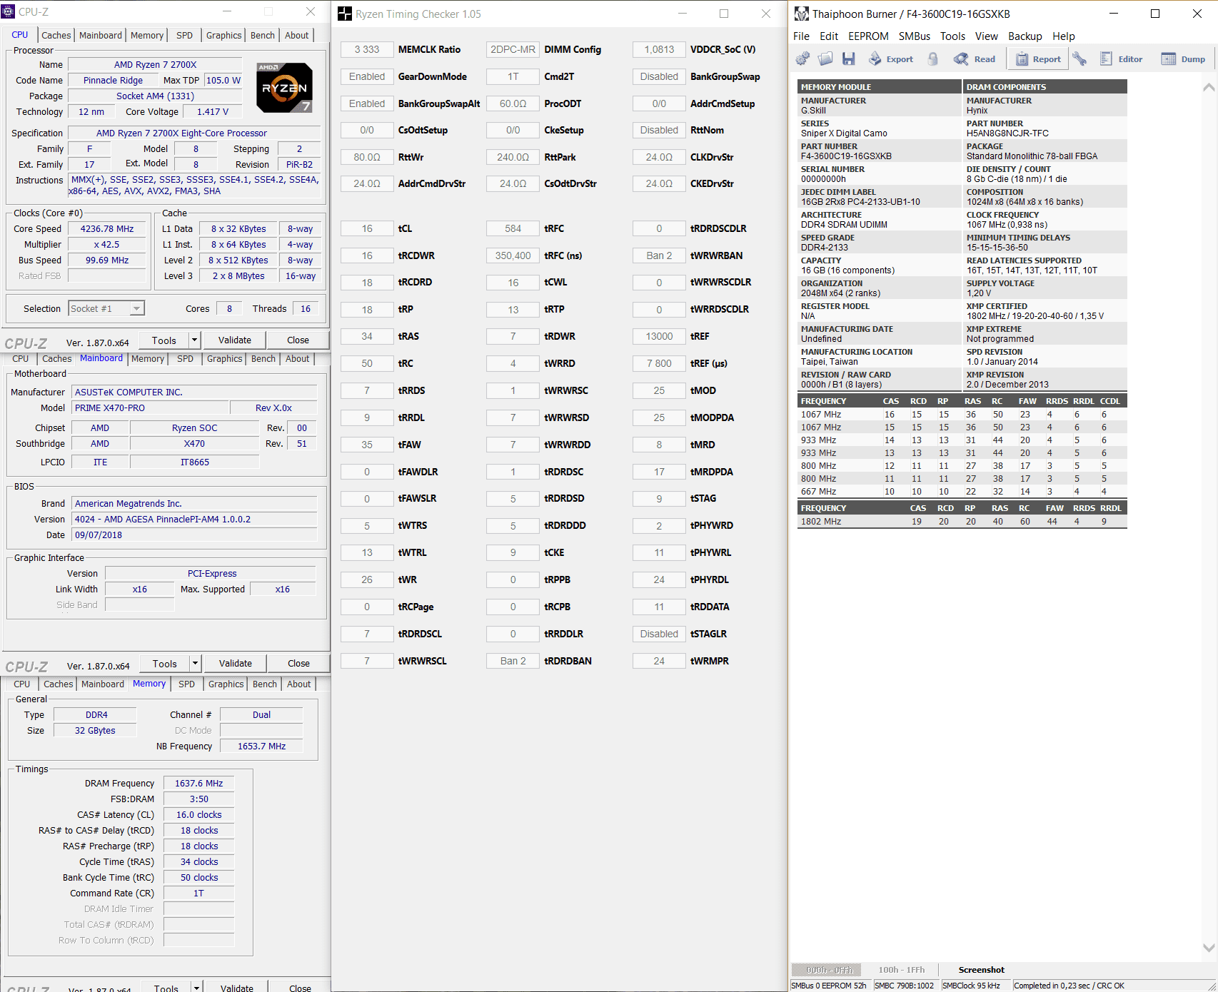The height and width of the screenshot is (992, 1218).
Task: Click Tools button in top CPU-Z window
Action: [163, 340]
